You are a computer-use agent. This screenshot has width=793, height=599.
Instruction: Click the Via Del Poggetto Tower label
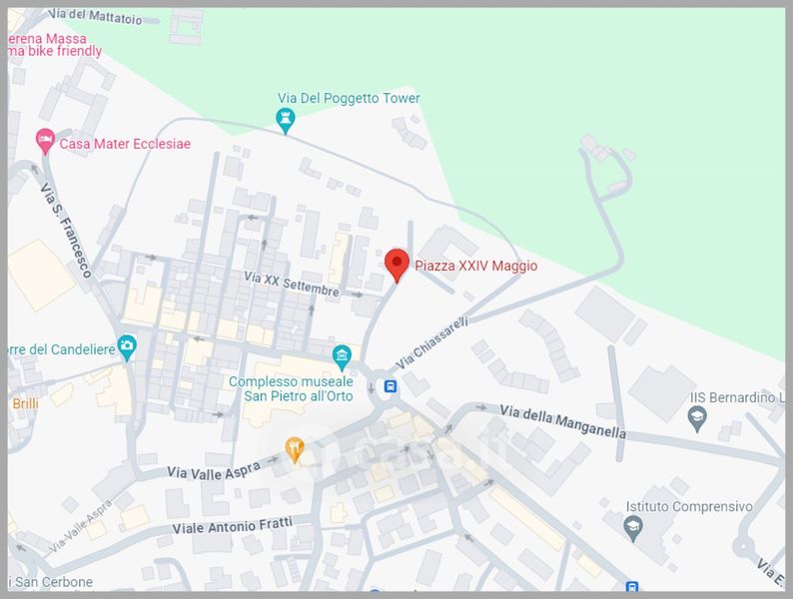[349, 98]
